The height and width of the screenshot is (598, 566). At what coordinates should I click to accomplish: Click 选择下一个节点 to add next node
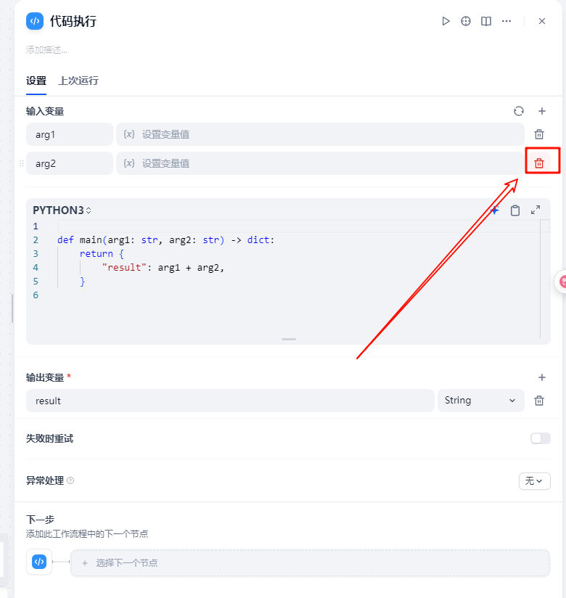click(310, 562)
